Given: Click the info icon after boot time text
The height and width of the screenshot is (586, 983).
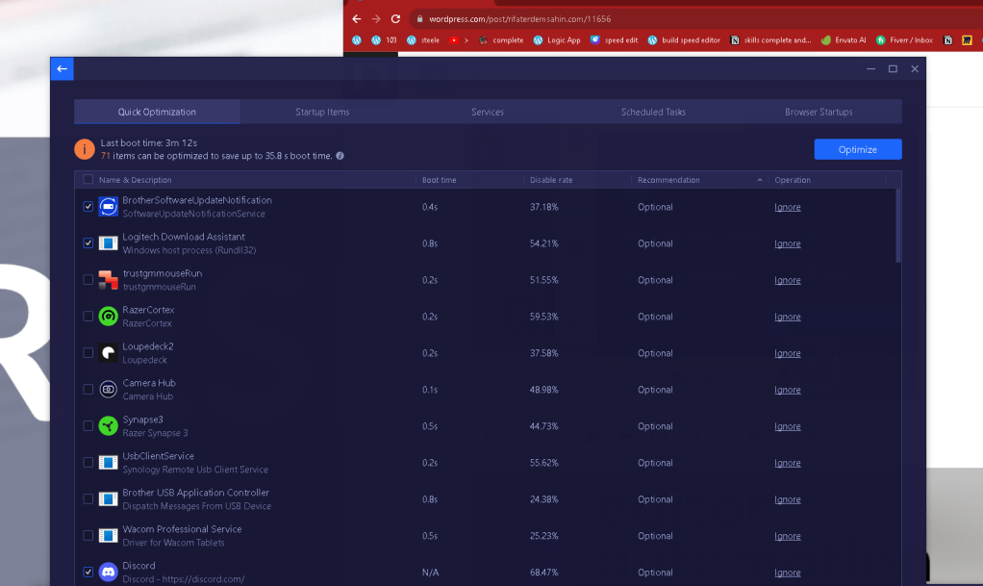Looking at the screenshot, I should point(340,156).
